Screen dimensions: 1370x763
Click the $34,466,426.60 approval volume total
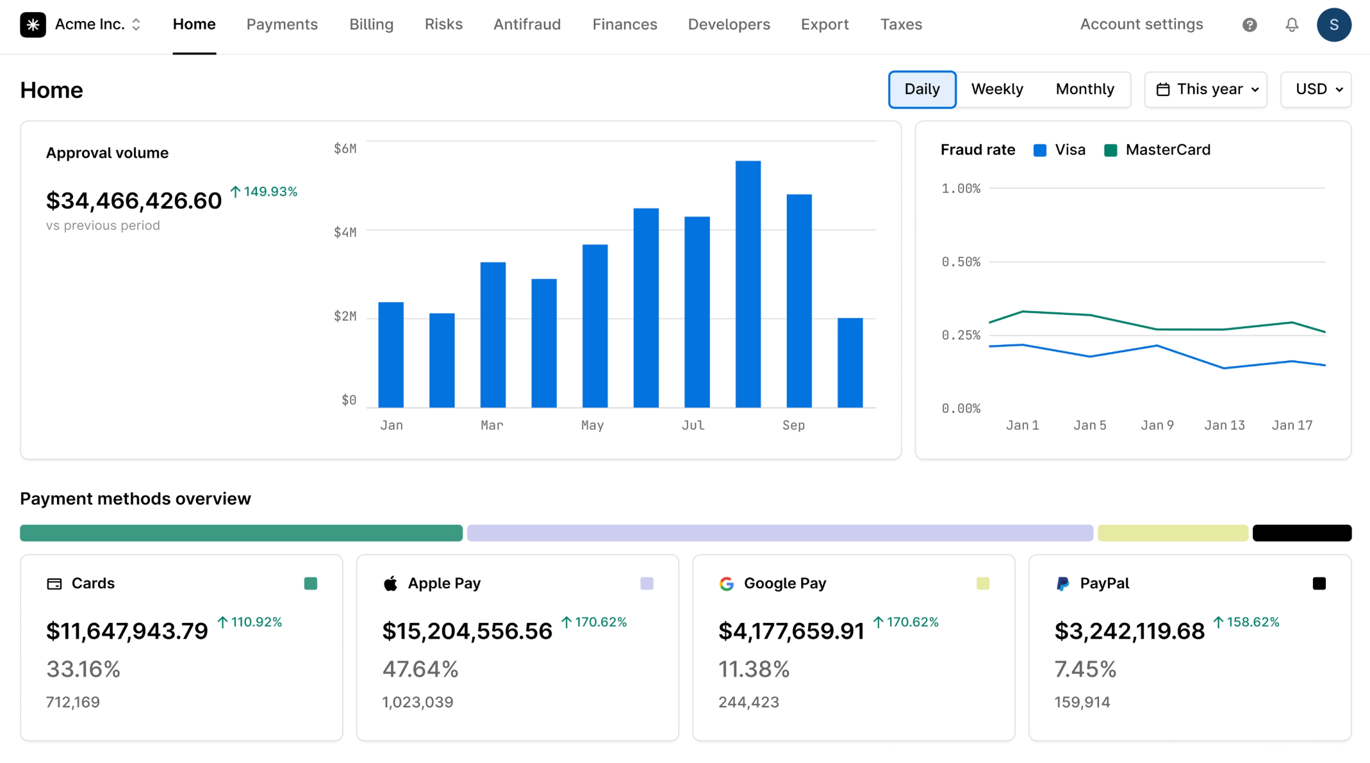click(x=134, y=201)
